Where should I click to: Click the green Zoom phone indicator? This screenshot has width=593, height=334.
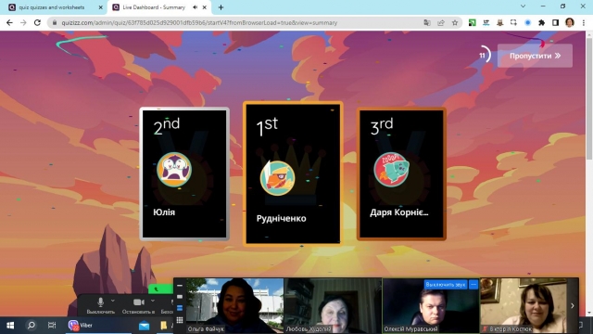[160, 289]
